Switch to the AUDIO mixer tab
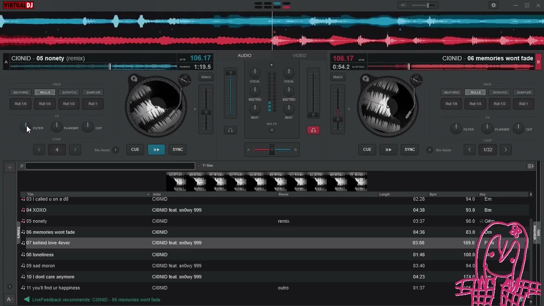544x306 pixels. [x=244, y=56]
